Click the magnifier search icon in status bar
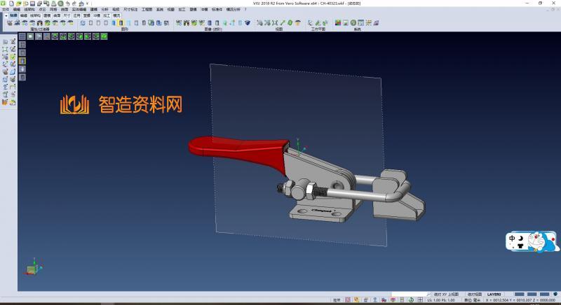 coord(428,295)
